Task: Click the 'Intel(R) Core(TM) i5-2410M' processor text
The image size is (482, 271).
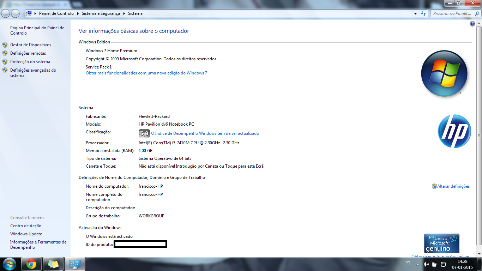Action: pyautogui.click(x=189, y=143)
